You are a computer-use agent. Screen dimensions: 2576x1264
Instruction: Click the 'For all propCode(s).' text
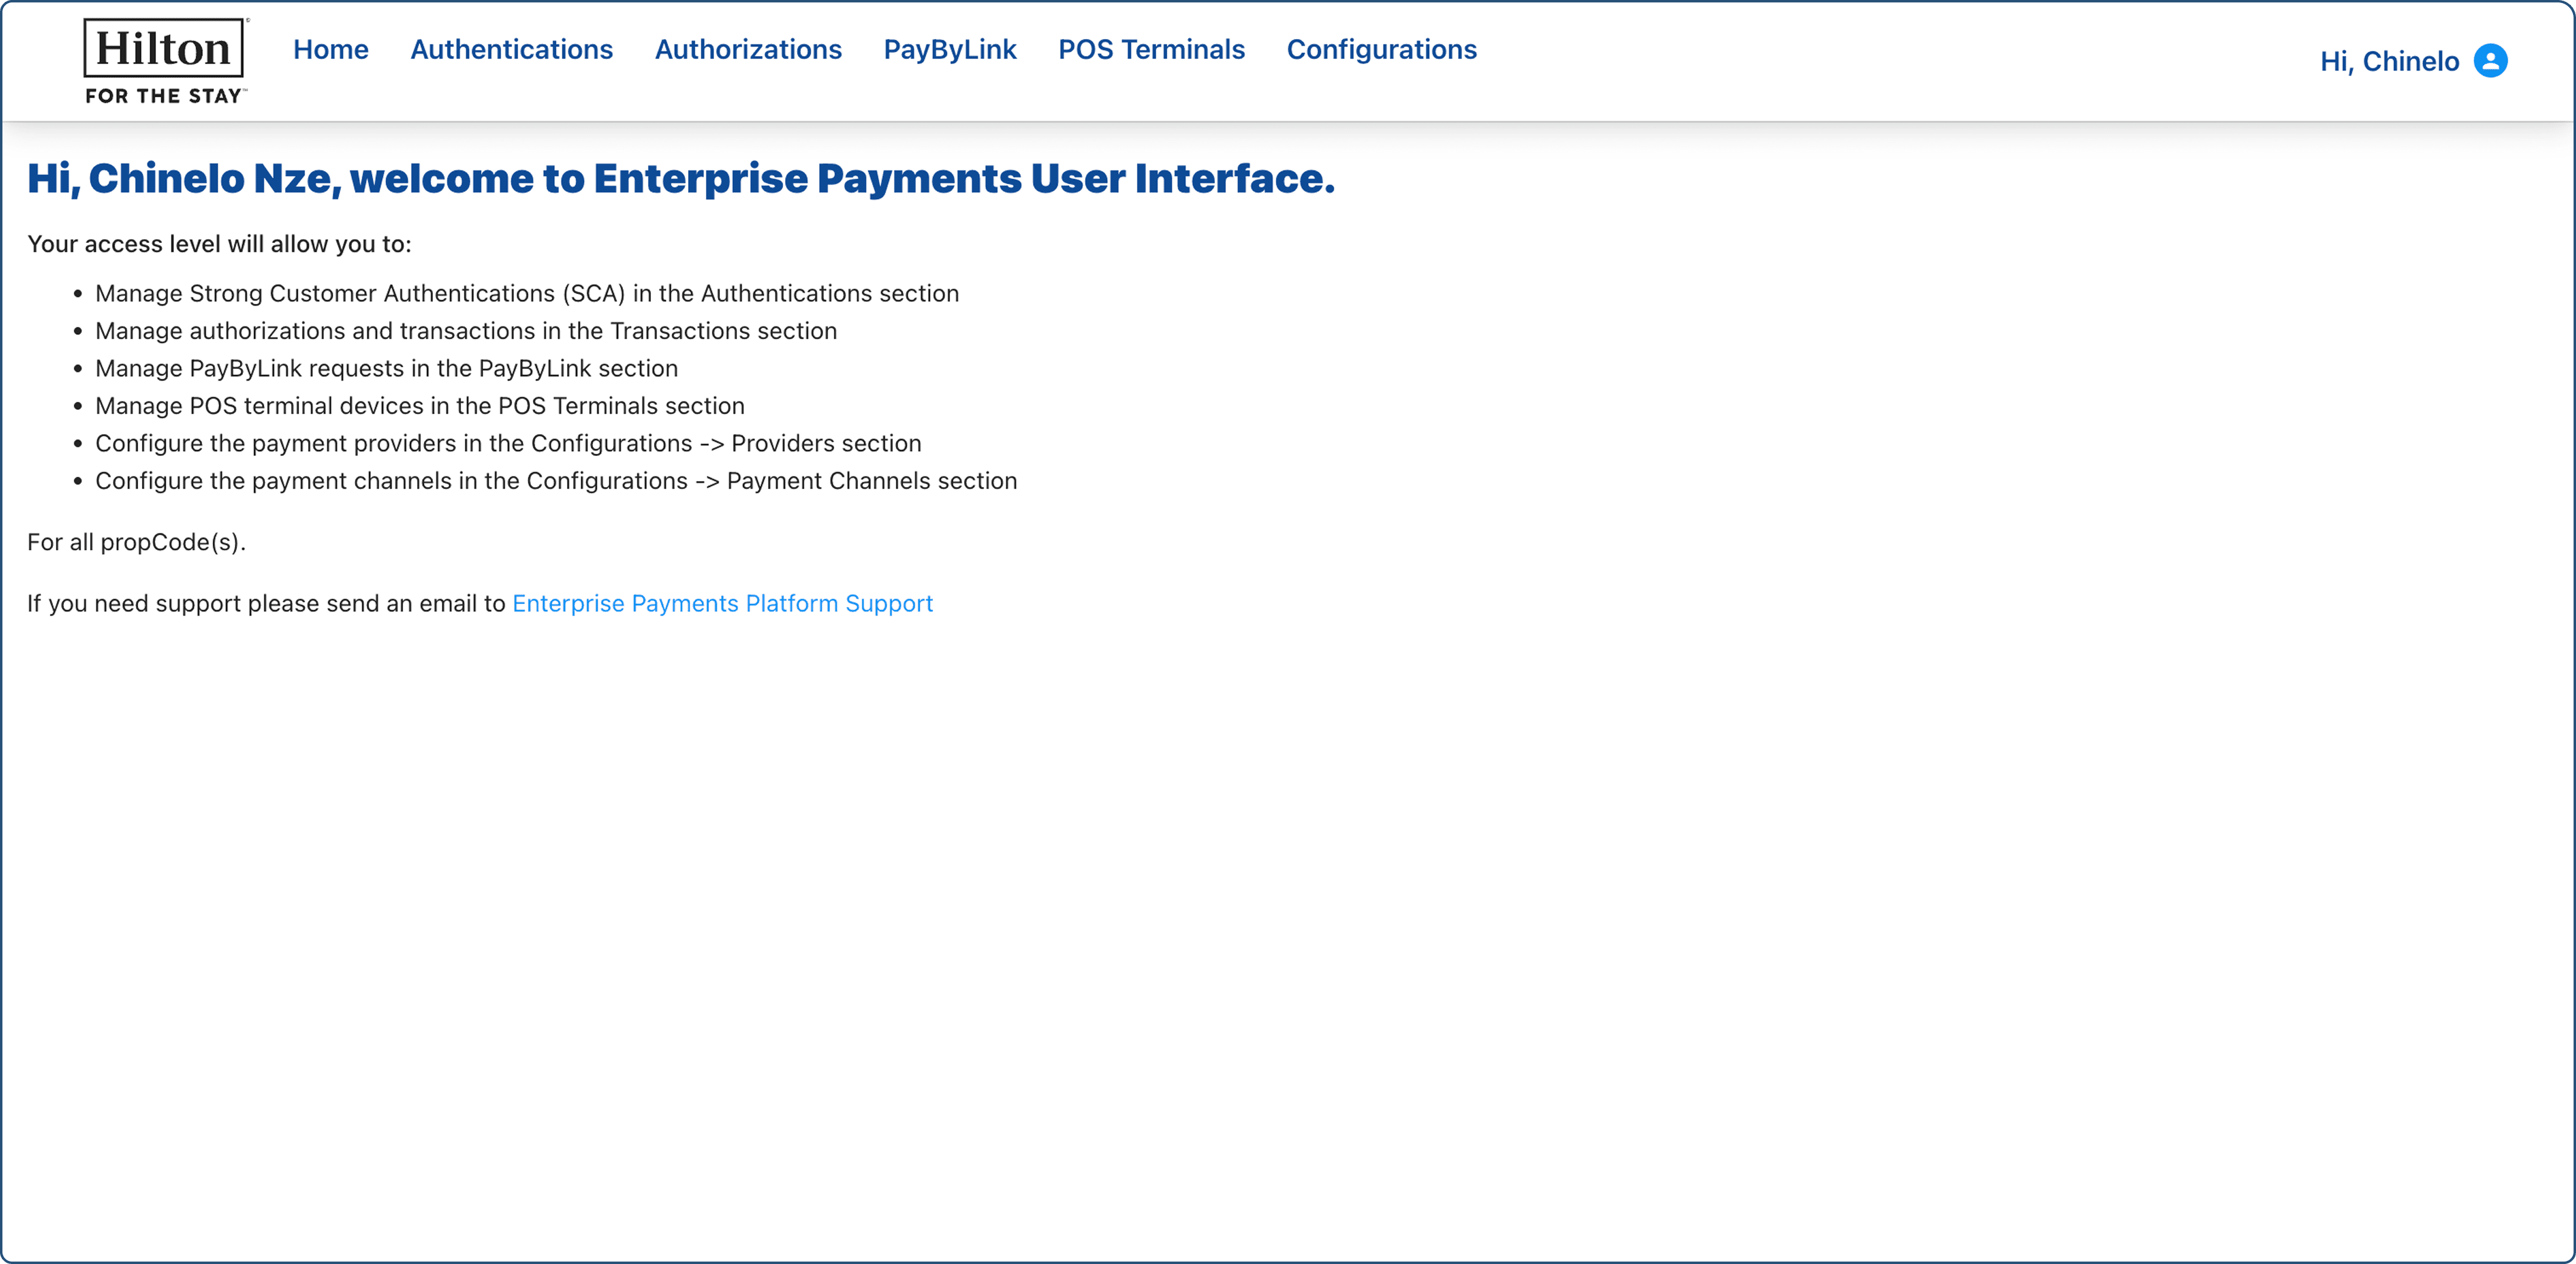pyautogui.click(x=136, y=542)
